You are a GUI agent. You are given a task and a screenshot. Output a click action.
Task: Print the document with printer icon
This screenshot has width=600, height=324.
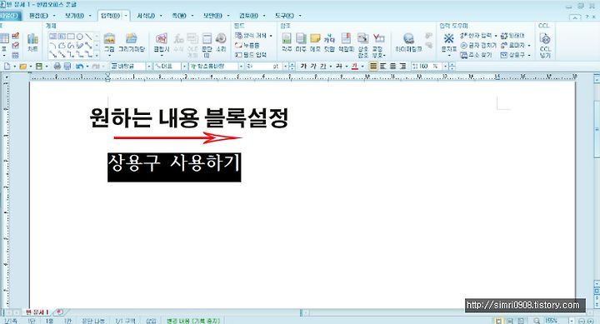click(x=57, y=66)
